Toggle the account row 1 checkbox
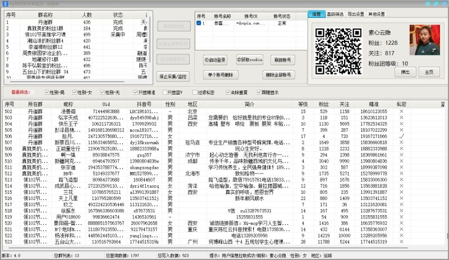 [x=199, y=23]
